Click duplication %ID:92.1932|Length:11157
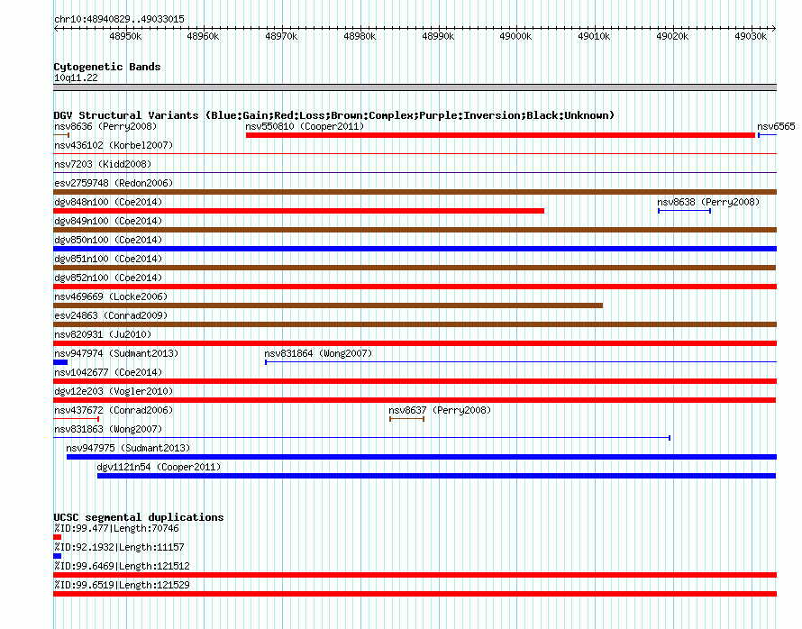 [x=58, y=556]
